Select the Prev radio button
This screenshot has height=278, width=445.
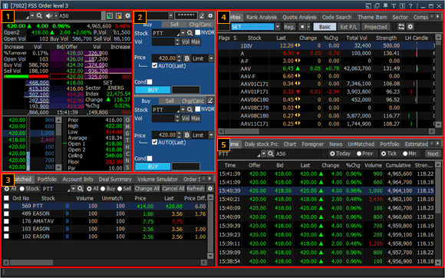point(359,154)
